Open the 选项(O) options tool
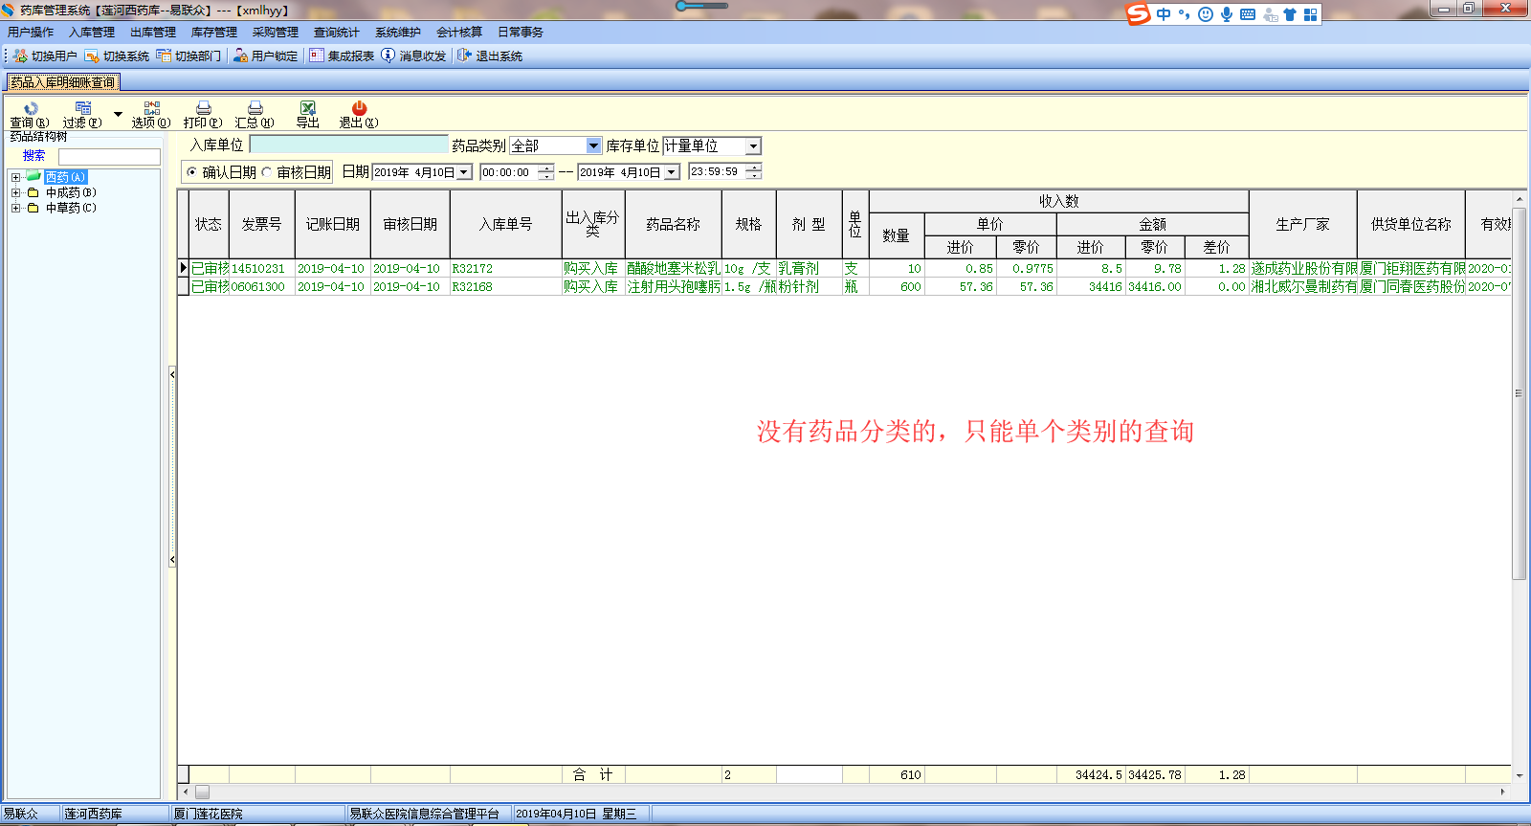Image resolution: width=1531 pixels, height=826 pixels. (151, 115)
